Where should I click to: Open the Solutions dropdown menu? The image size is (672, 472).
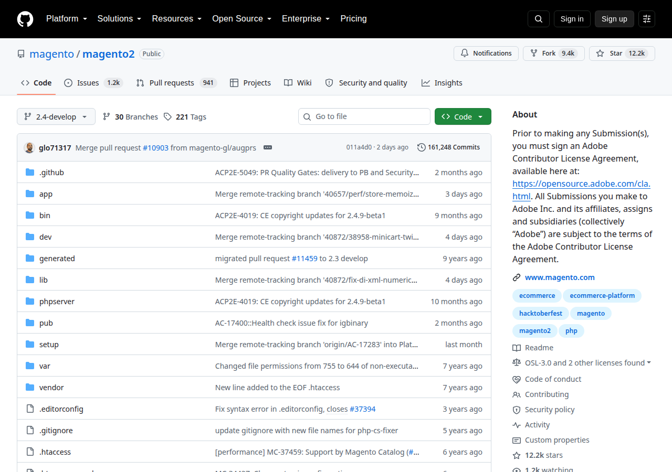[x=119, y=19]
